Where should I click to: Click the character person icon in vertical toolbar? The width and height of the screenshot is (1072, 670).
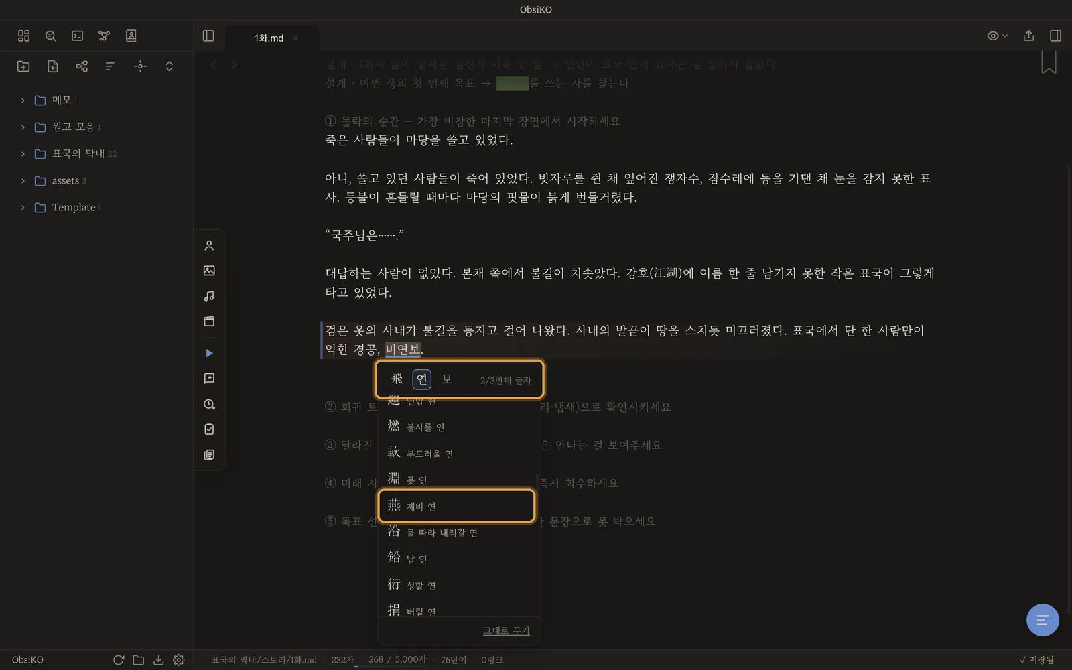209,245
